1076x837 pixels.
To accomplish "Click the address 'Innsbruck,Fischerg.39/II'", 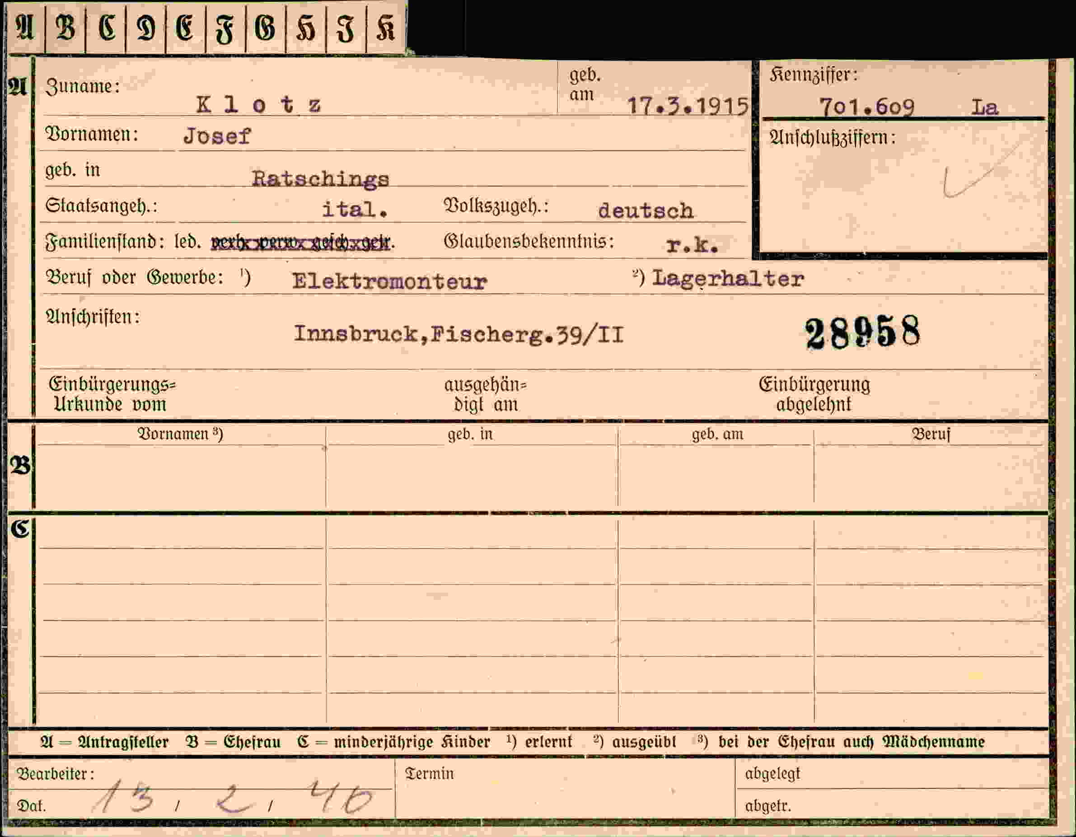I will point(458,335).
